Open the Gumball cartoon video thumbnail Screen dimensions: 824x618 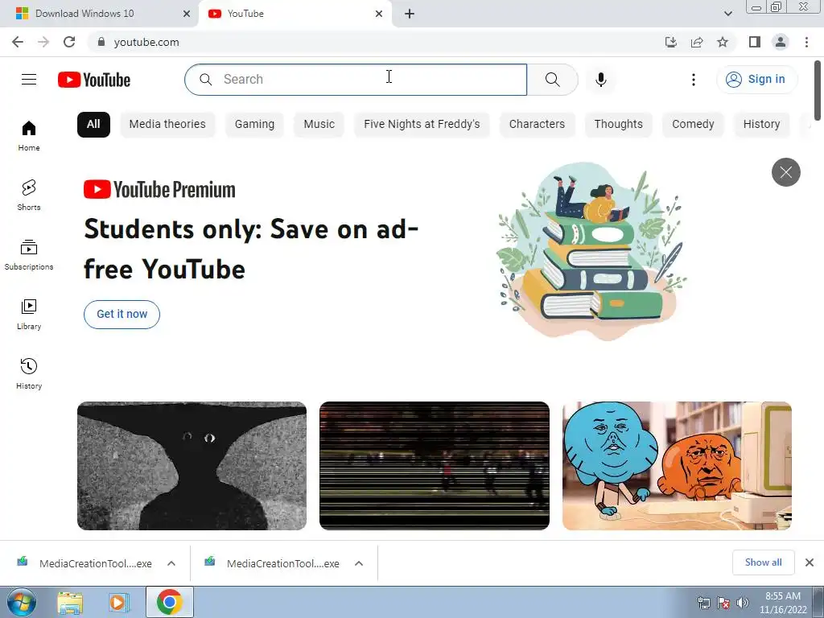click(677, 466)
